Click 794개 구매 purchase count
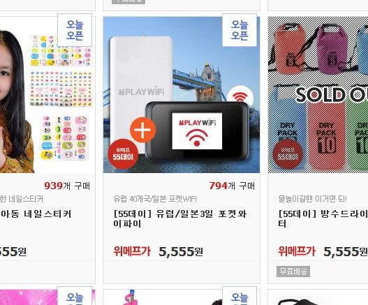Screen dimensions: 368x305 [232, 186]
